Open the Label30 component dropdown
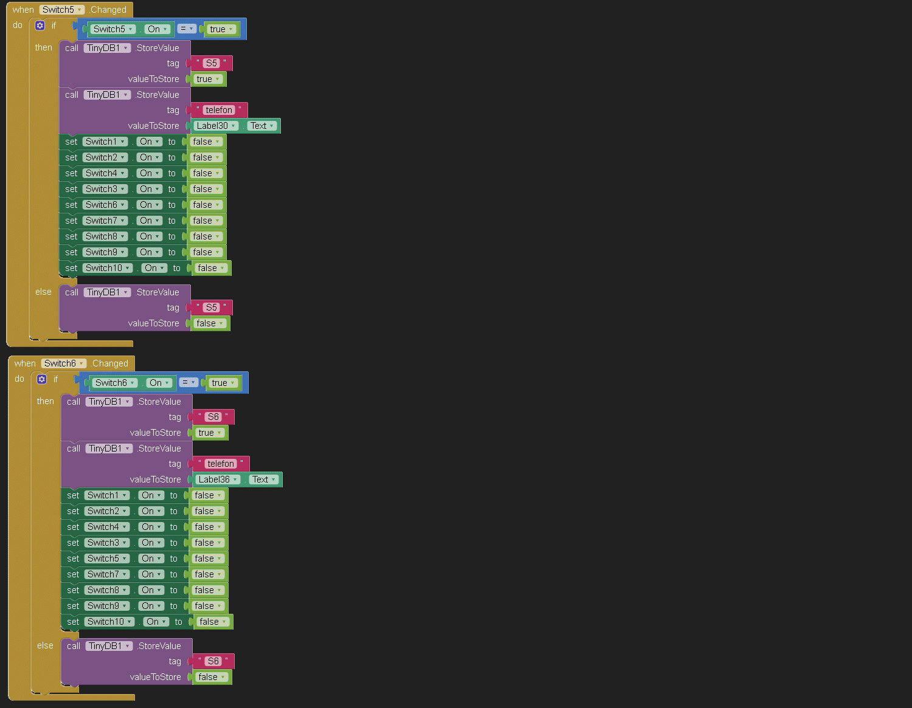This screenshot has height=708, width=912. click(x=216, y=126)
